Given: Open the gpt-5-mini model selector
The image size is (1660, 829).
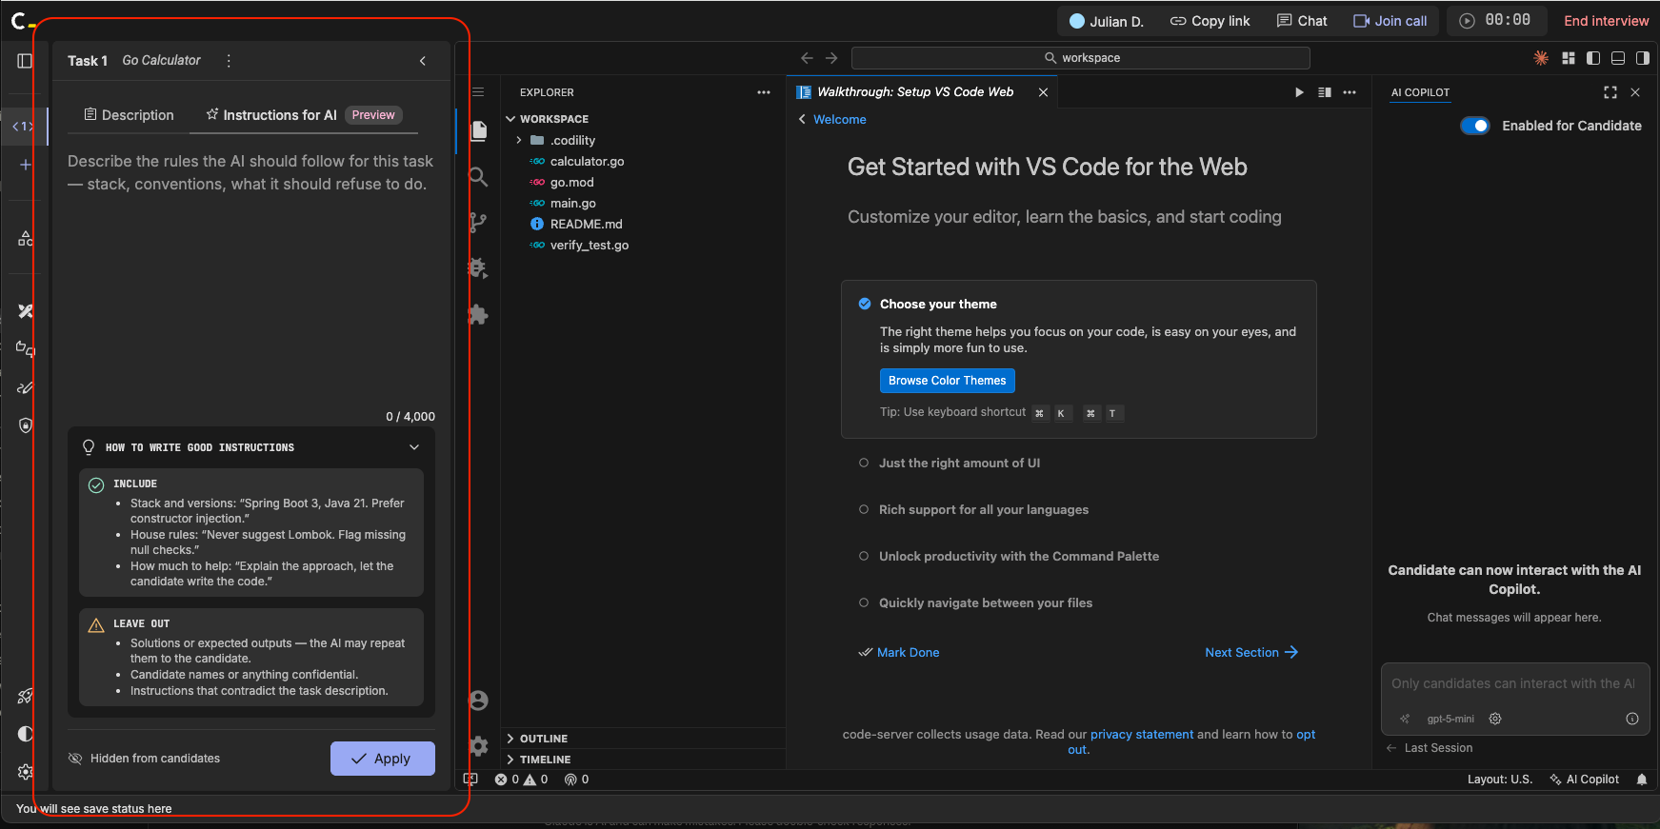Looking at the screenshot, I should pos(1450,719).
